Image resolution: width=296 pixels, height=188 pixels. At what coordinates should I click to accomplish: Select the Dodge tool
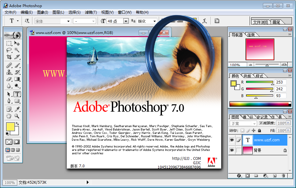click(17, 86)
